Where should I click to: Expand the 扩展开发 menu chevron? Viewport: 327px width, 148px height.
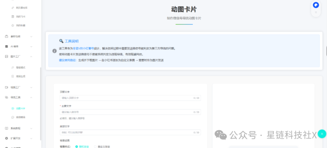pyautogui.click(x=31, y=138)
